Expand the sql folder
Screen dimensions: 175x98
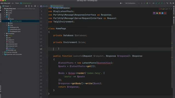click(5, 15)
